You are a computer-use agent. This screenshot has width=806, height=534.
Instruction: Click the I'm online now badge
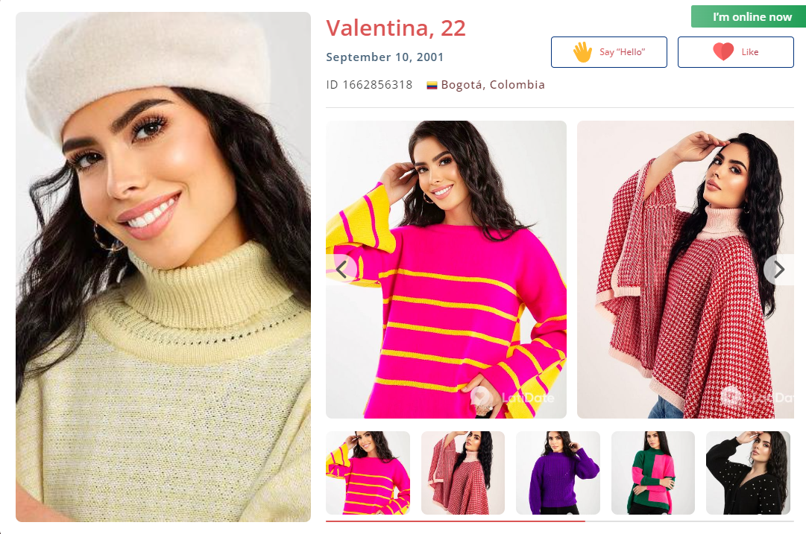click(749, 17)
